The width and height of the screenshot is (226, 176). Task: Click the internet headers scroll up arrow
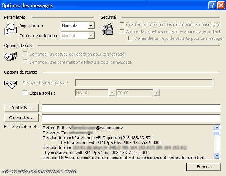(x=217, y=128)
